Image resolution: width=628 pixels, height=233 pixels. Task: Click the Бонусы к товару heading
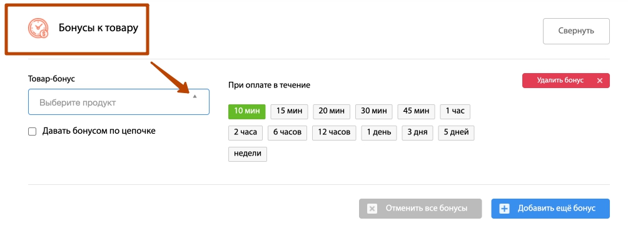99,28
